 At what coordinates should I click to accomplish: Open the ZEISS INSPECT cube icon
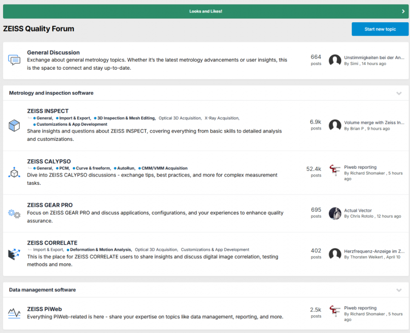click(x=14, y=126)
